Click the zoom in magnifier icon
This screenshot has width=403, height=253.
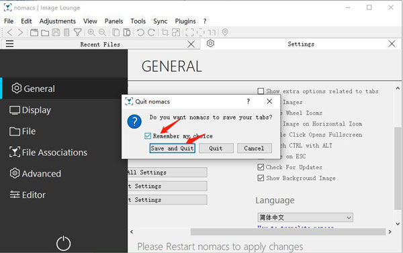pyautogui.click(x=91, y=32)
